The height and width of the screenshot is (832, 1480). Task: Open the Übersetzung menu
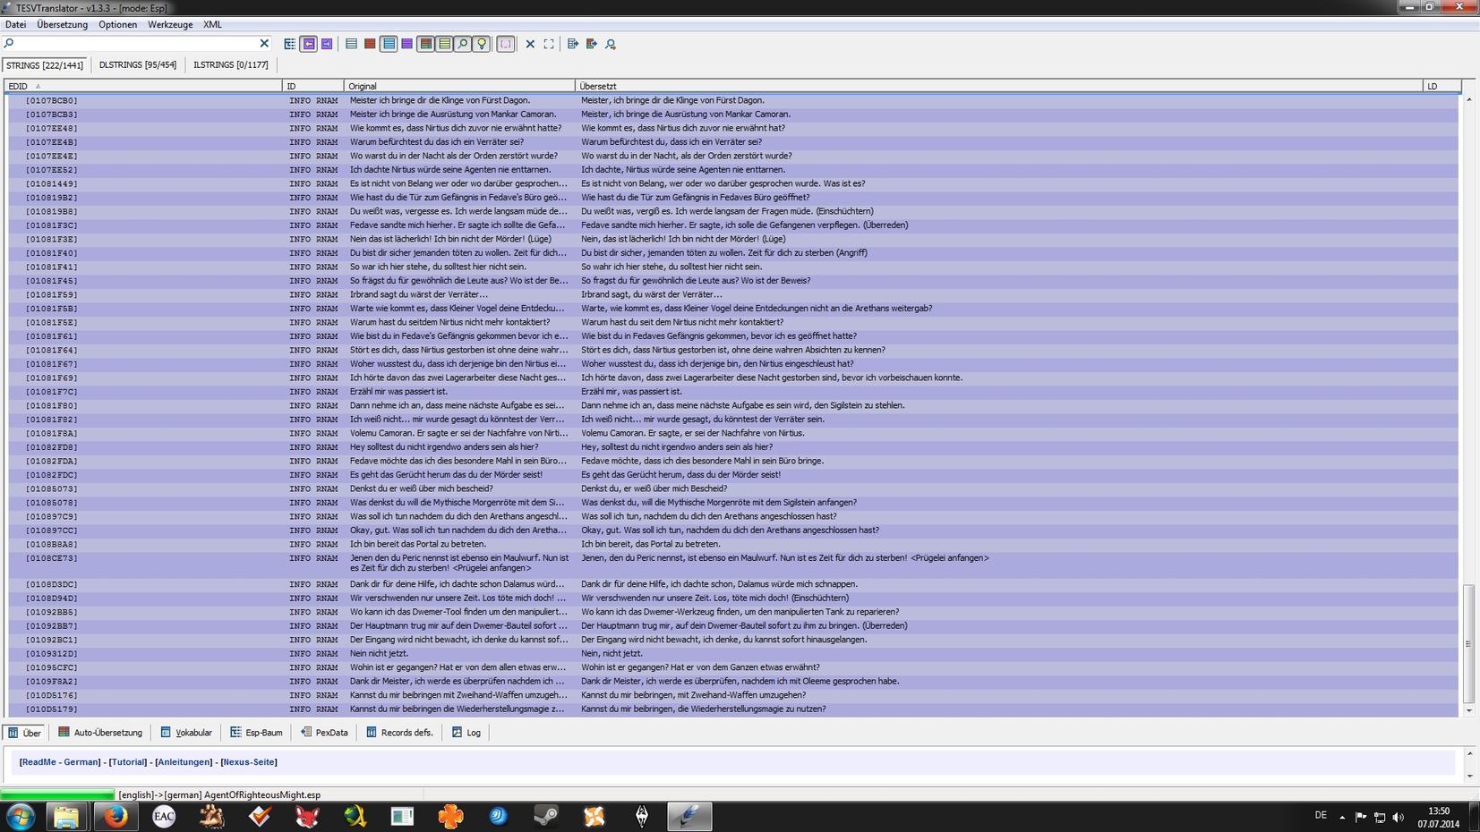pyautogui.click(x=62, y=24)
